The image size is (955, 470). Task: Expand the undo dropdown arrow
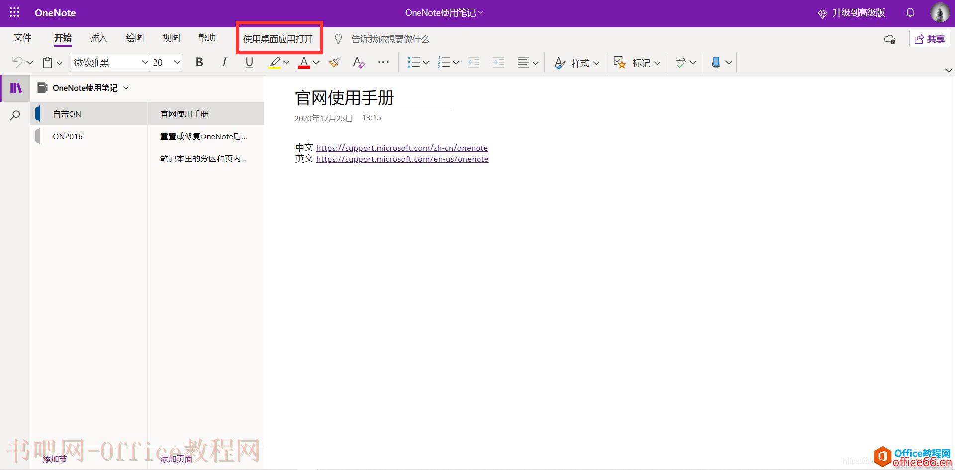30,63
